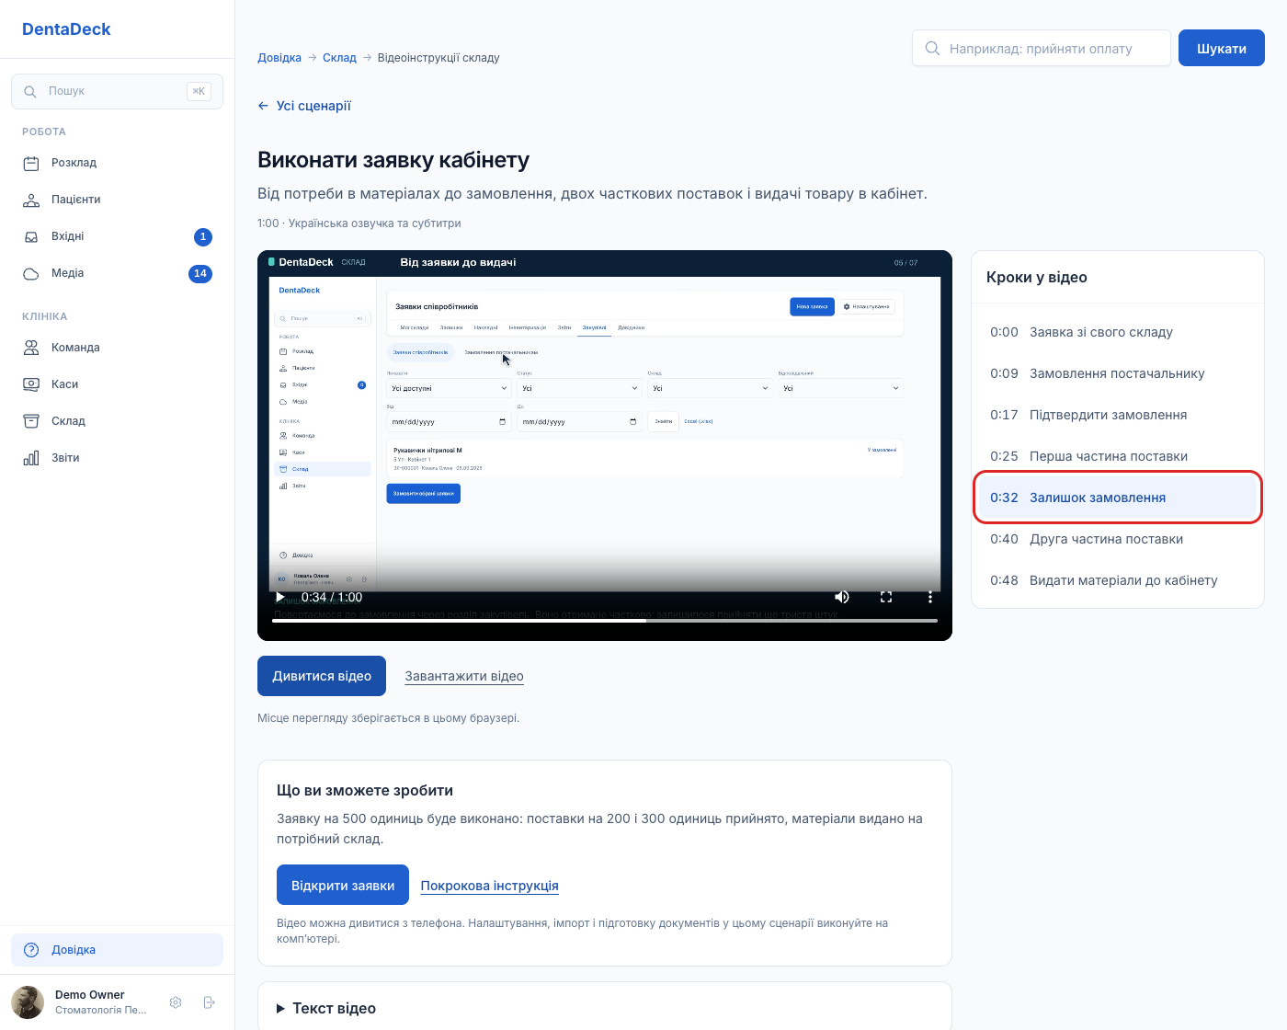Click the Дивитися відео button
The width and height of the screenshot is (1287, 1030).
tap(322, 676)
